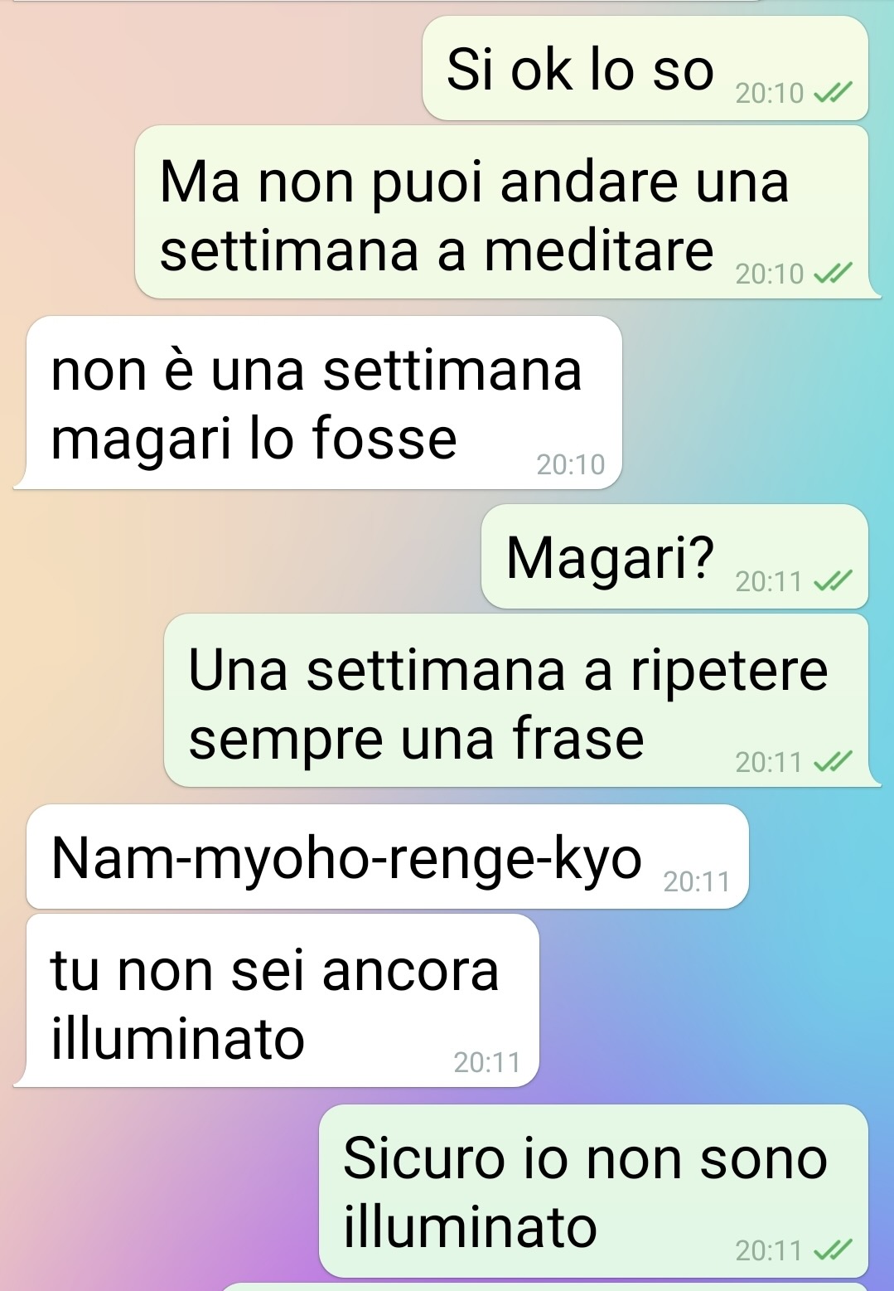
Task: Tap 20:11 timestamp on 'Nam-myoho-renge-kyo' bubble
Action: click(x=697, y=881)
